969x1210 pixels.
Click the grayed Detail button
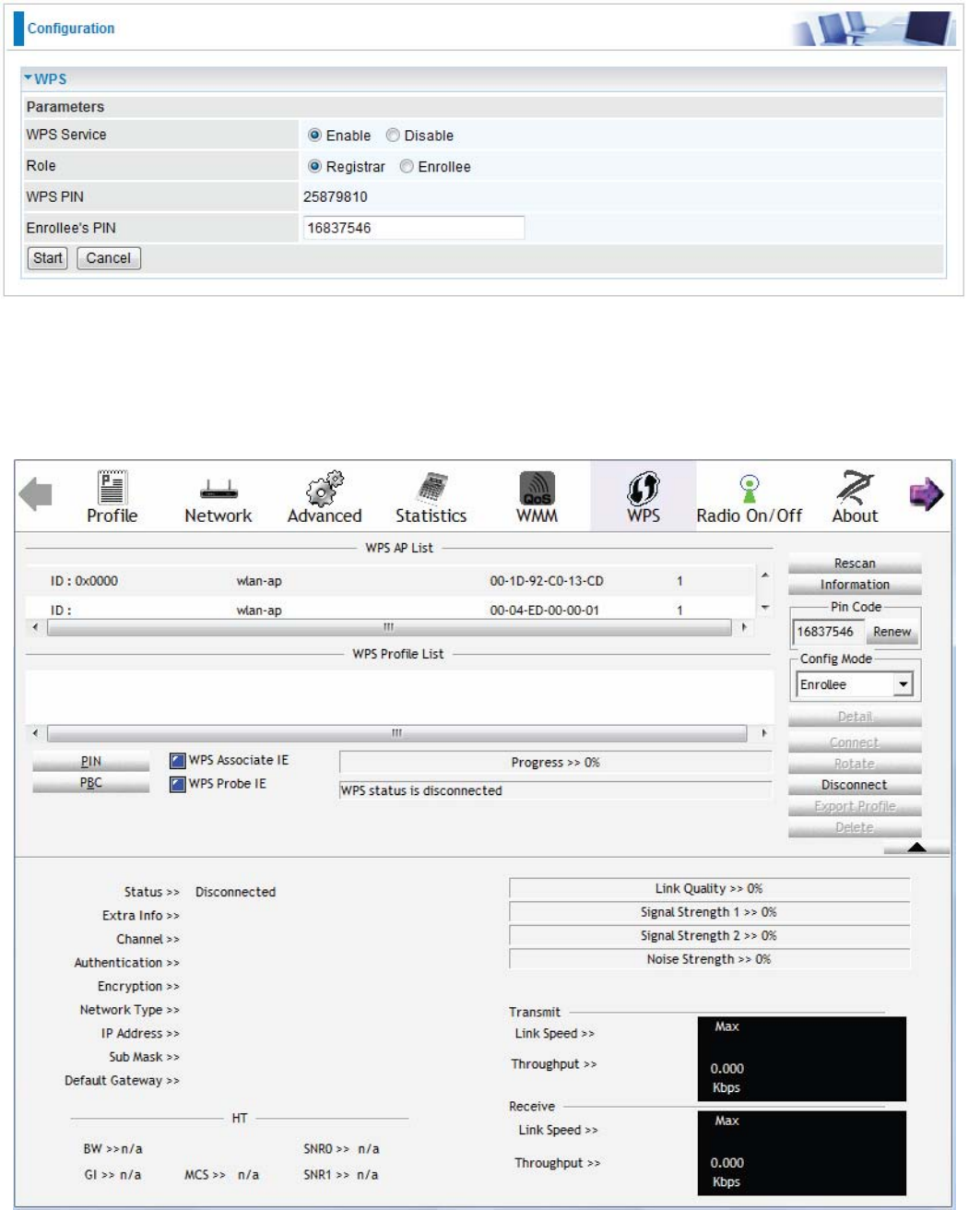coord(855,717)
